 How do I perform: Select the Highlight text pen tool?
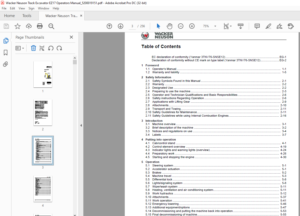268,26
